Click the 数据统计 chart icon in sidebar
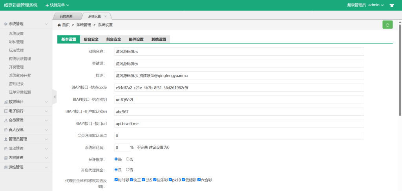This screenshot has width=402, height=191. [x=5, y=102]
